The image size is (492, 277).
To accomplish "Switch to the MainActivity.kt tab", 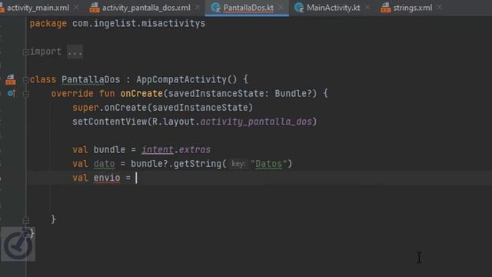I will [x=333, y=8].
